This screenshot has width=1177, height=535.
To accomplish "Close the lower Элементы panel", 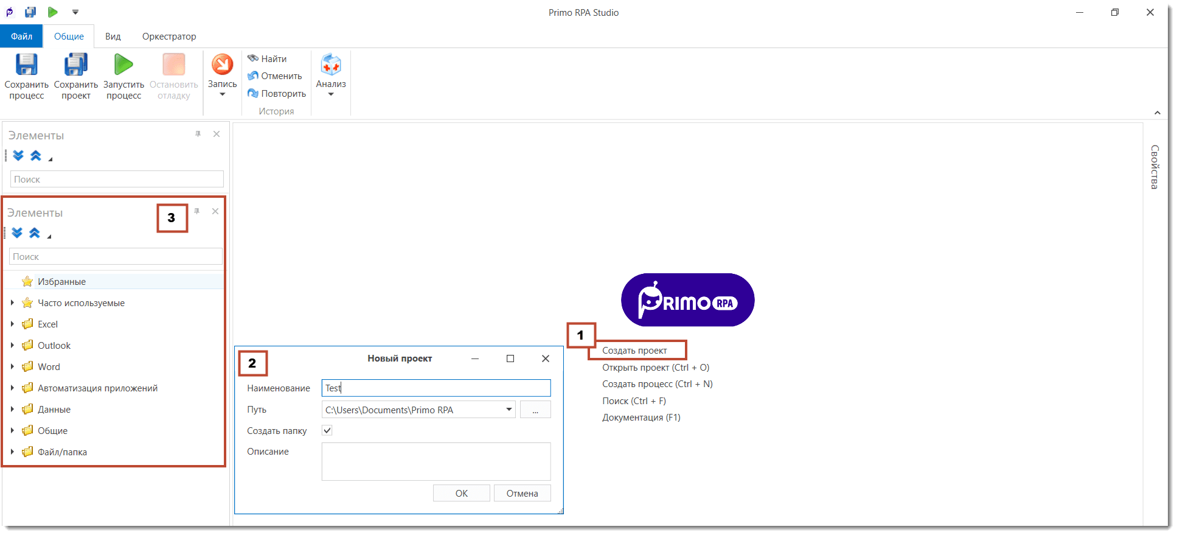I will point(215,211).
